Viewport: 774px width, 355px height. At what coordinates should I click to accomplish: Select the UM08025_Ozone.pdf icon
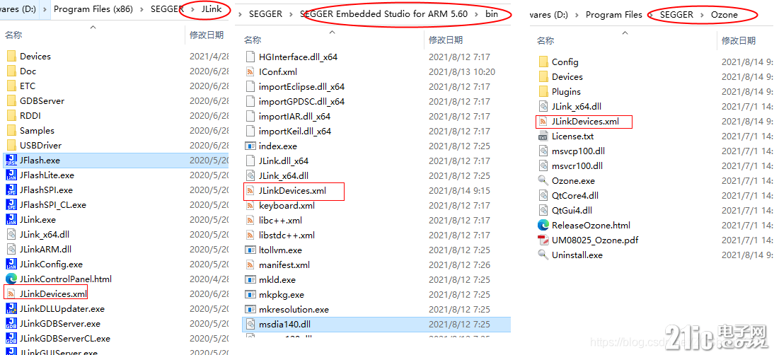click(x=543, y=240)
